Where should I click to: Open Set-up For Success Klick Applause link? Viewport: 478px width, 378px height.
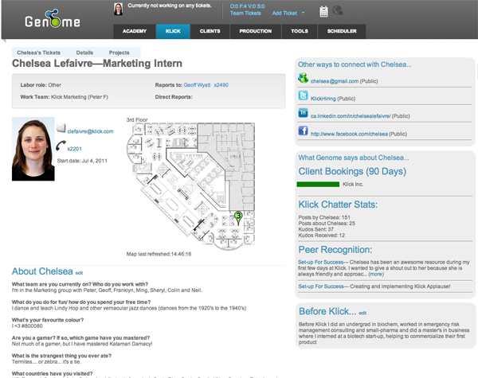click(x=321, y=286)
